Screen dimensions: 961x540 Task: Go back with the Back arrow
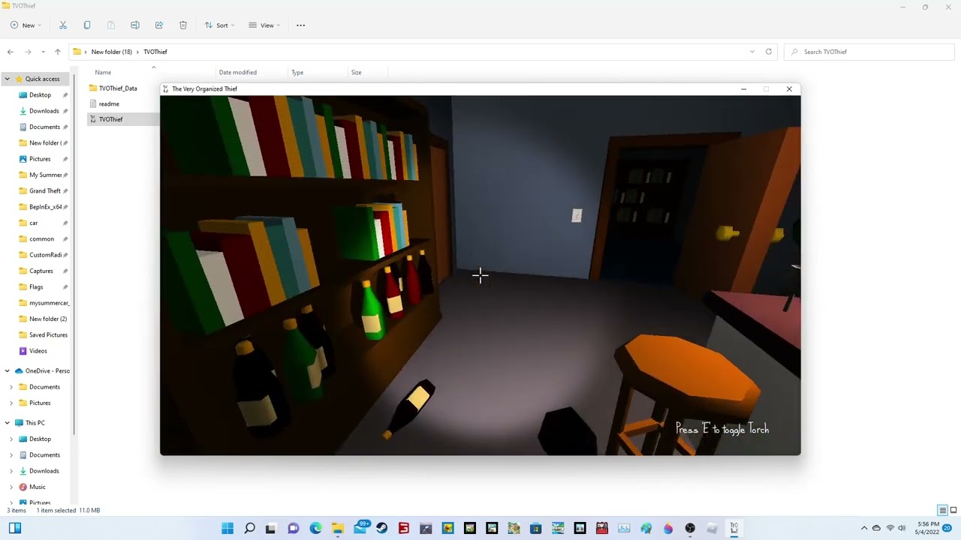pyautogui.click(x=11, y=52)
